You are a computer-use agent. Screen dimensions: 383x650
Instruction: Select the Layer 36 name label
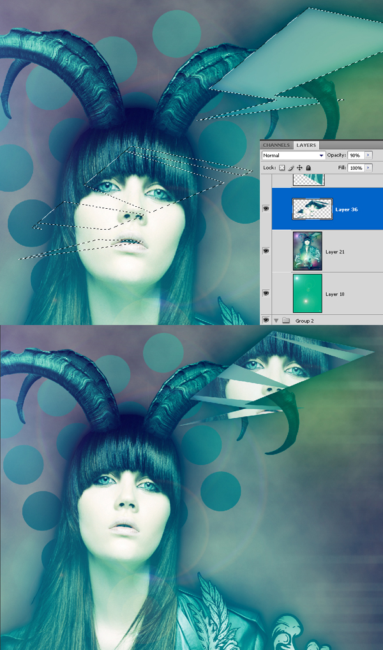347,210
